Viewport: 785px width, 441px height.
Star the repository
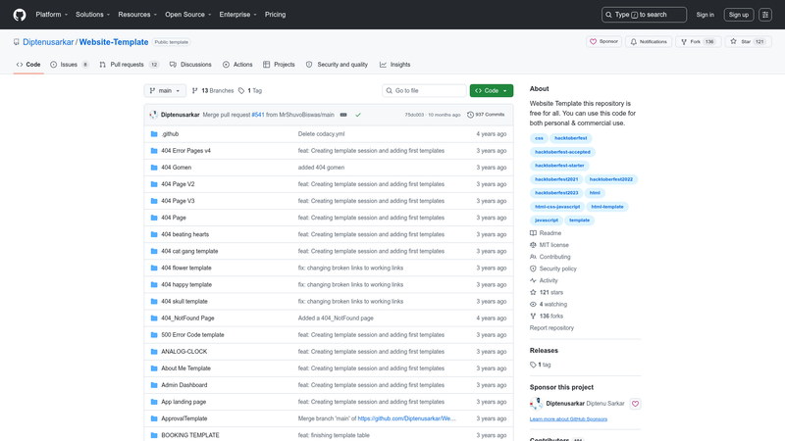point(748,41)
